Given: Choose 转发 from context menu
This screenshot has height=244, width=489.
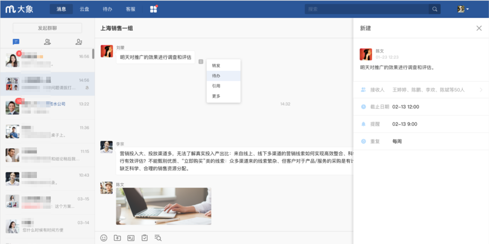Looking at the screenshot, I should point(223,66).
